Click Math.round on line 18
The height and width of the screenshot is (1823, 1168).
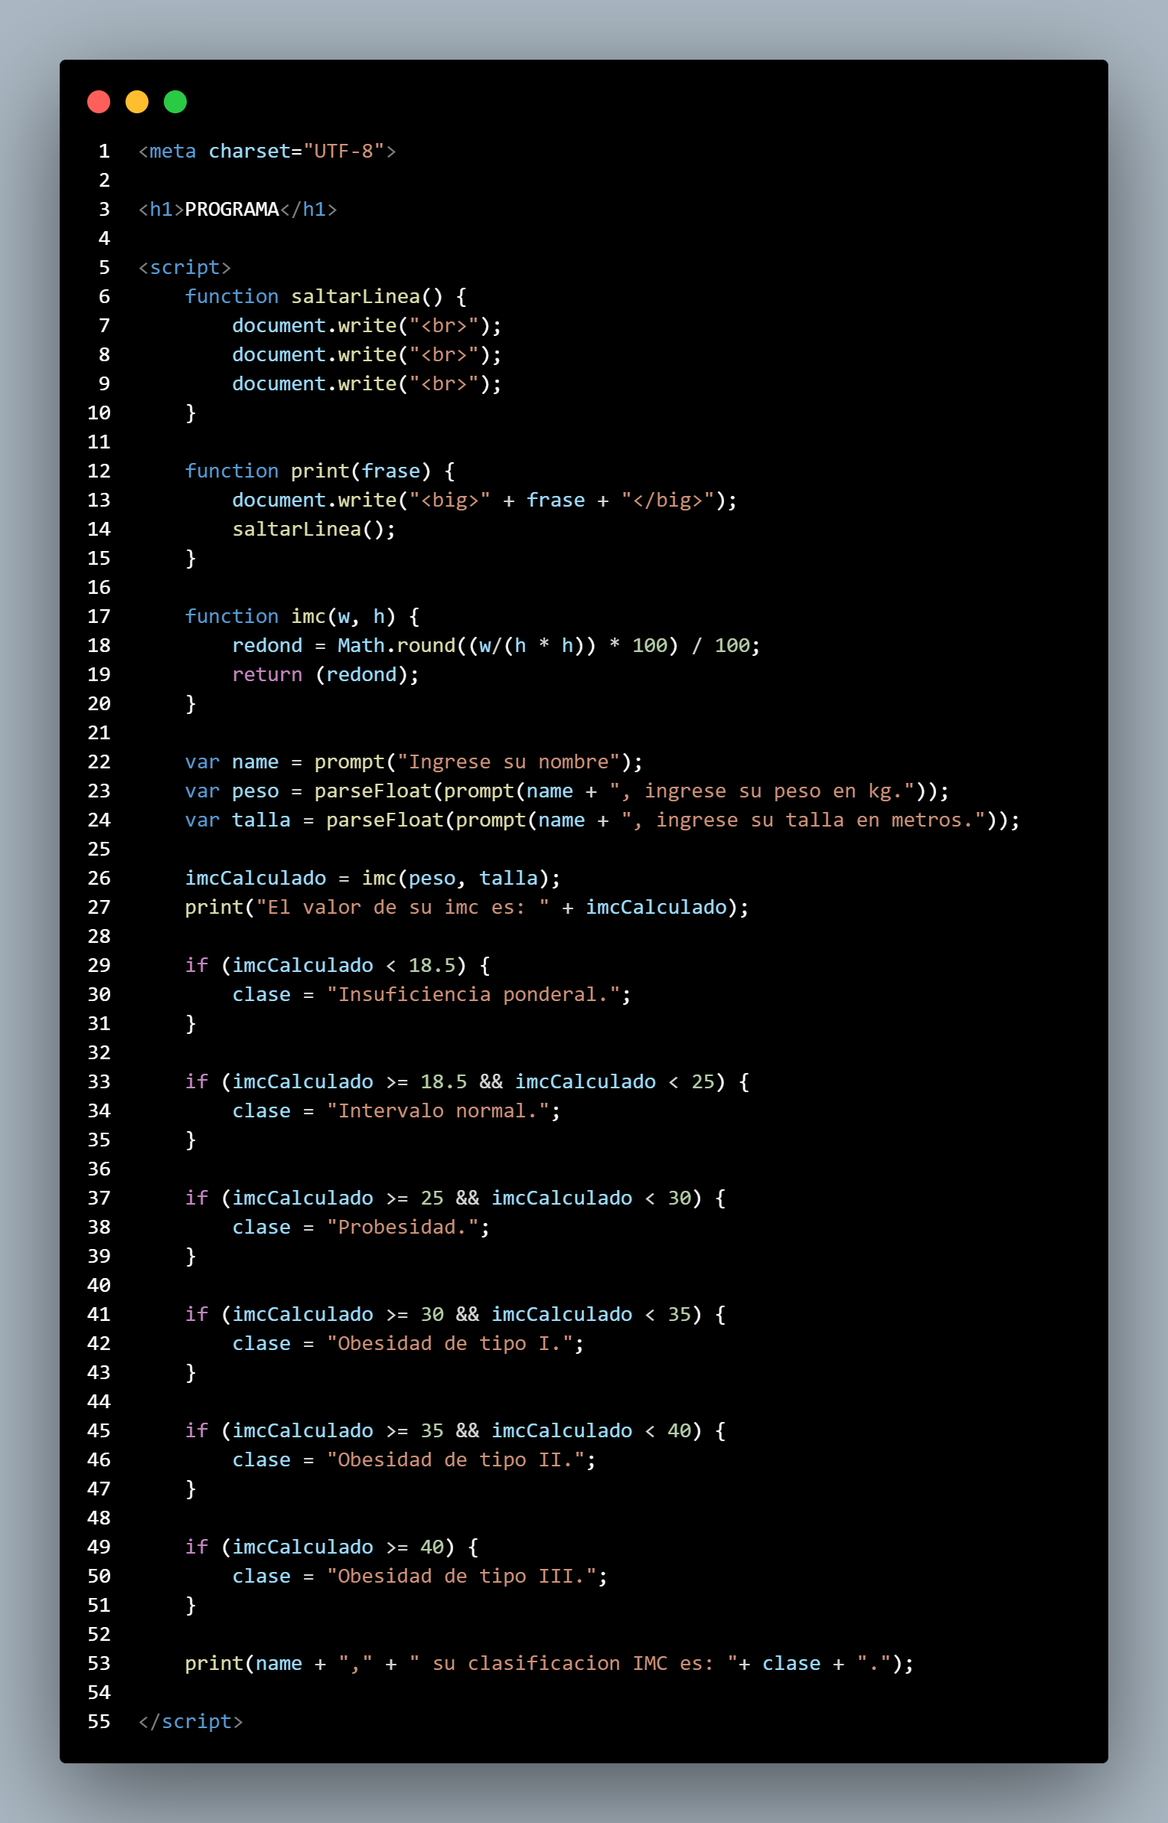pyautogui.click(x=396, y=646)
